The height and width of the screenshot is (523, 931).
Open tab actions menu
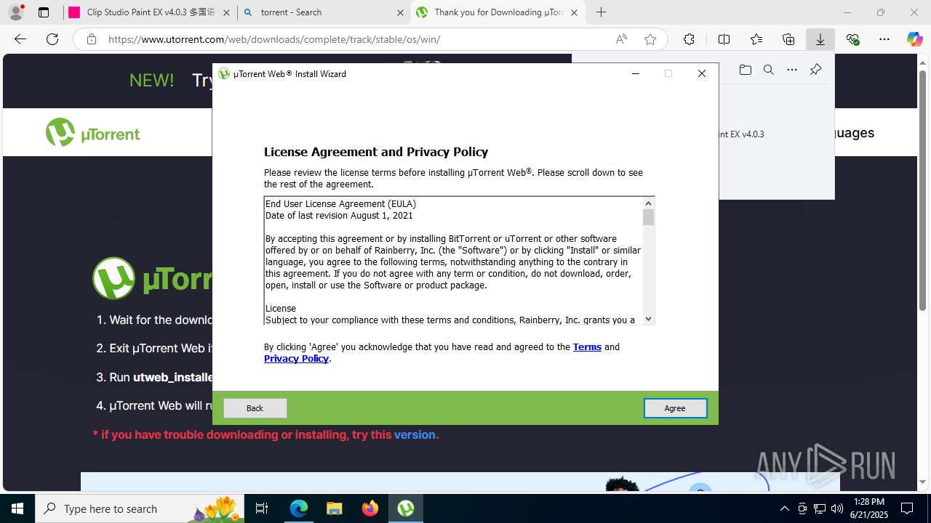click(x=44, y=12)
